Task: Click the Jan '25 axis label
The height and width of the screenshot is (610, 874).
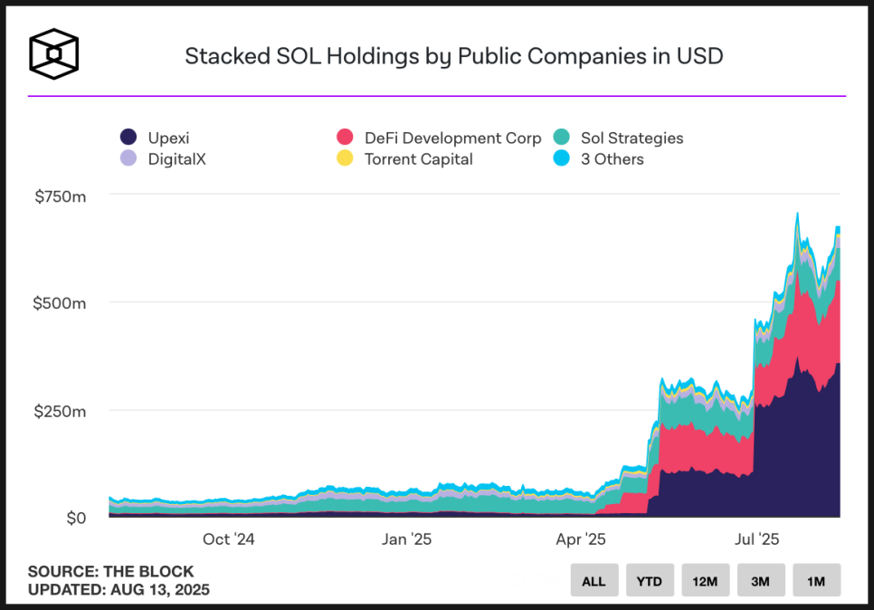Action: [406, 539]
